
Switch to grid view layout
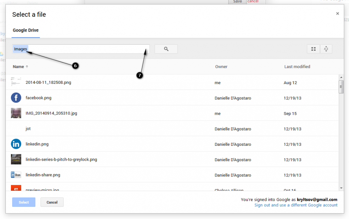tap(313, 49)
